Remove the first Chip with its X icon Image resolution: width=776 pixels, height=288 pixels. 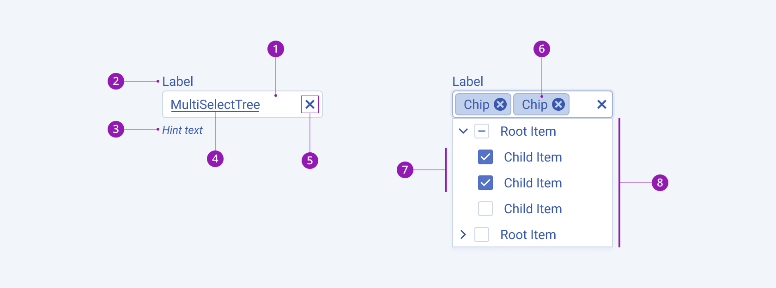500,104
